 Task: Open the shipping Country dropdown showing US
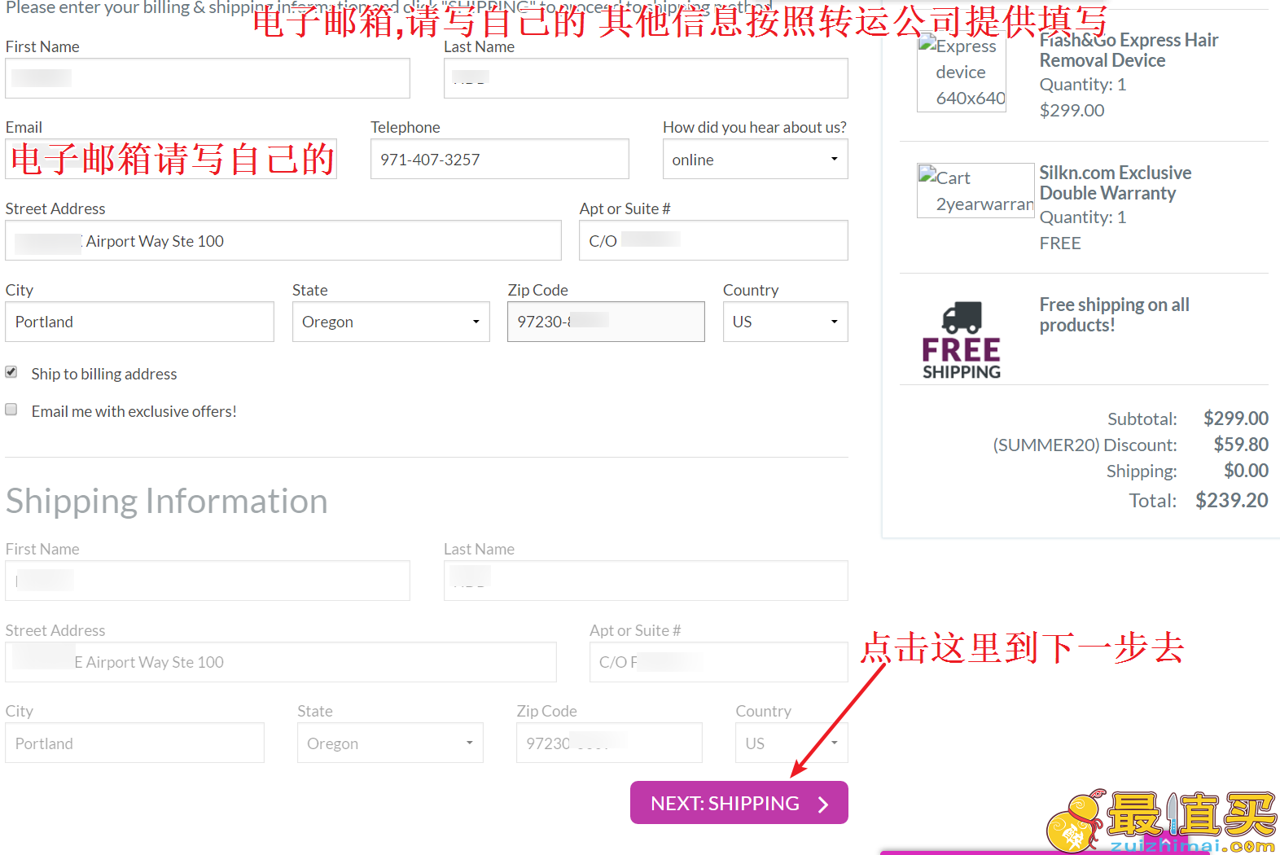tap(791, 743)
